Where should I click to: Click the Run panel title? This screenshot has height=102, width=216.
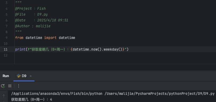pos(6,76)
